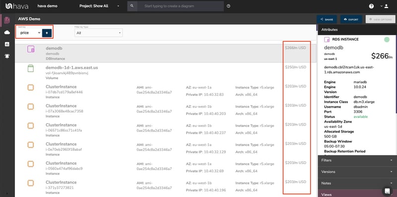Click the 3306 port value

357,112
